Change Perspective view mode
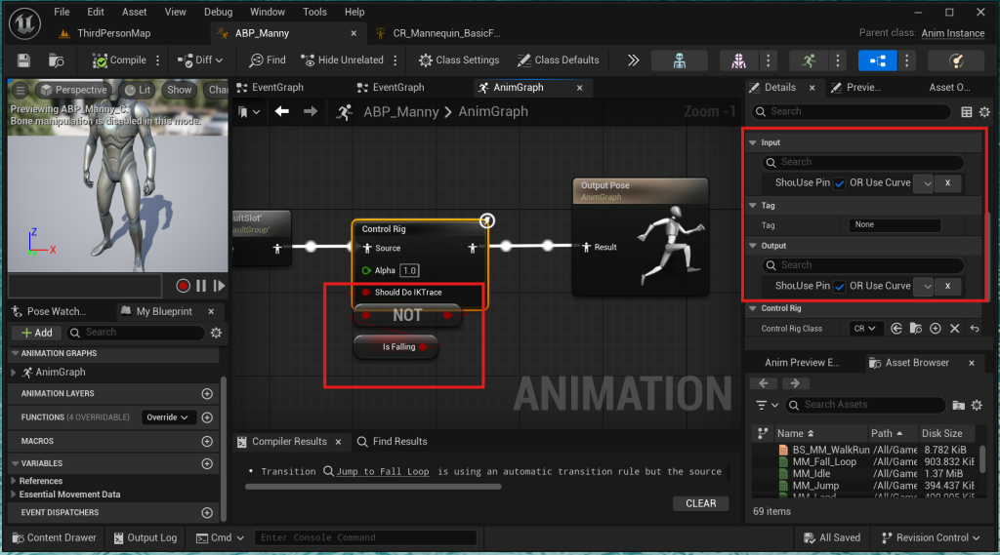Screen dimensions: 1000x555 tap(73, 90)
